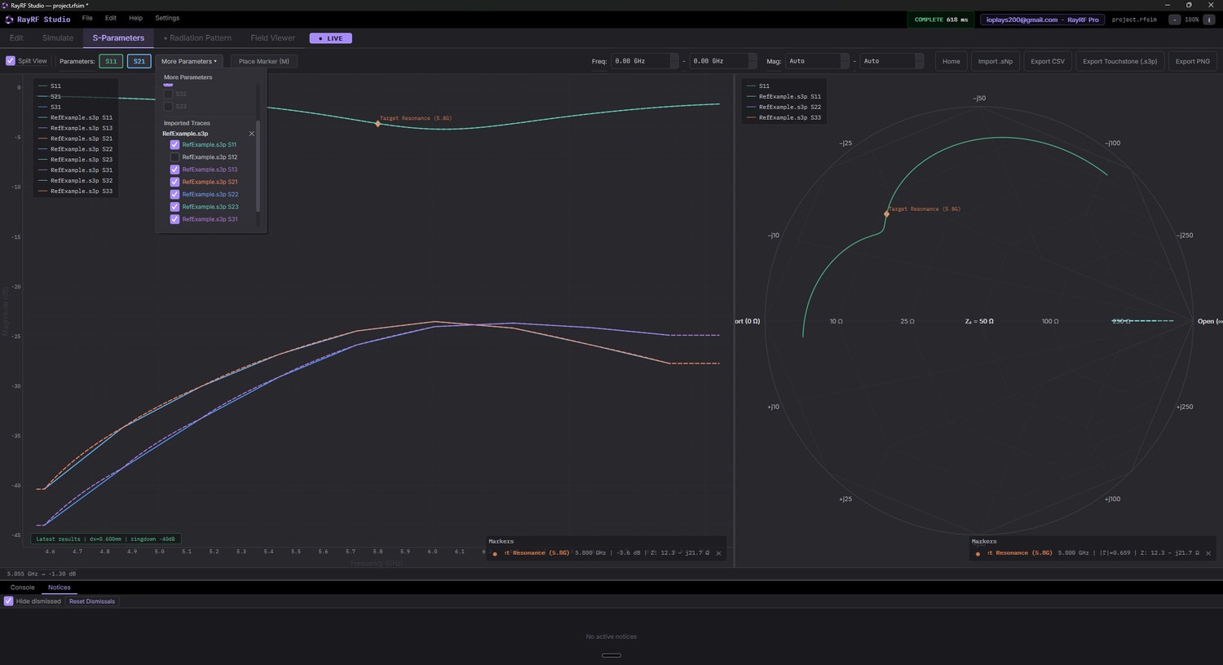Image resolution: width=1223 pixels, height=665 pixels.
Task: Collapse the More Parameters dropdown
Action: point(189,61)
